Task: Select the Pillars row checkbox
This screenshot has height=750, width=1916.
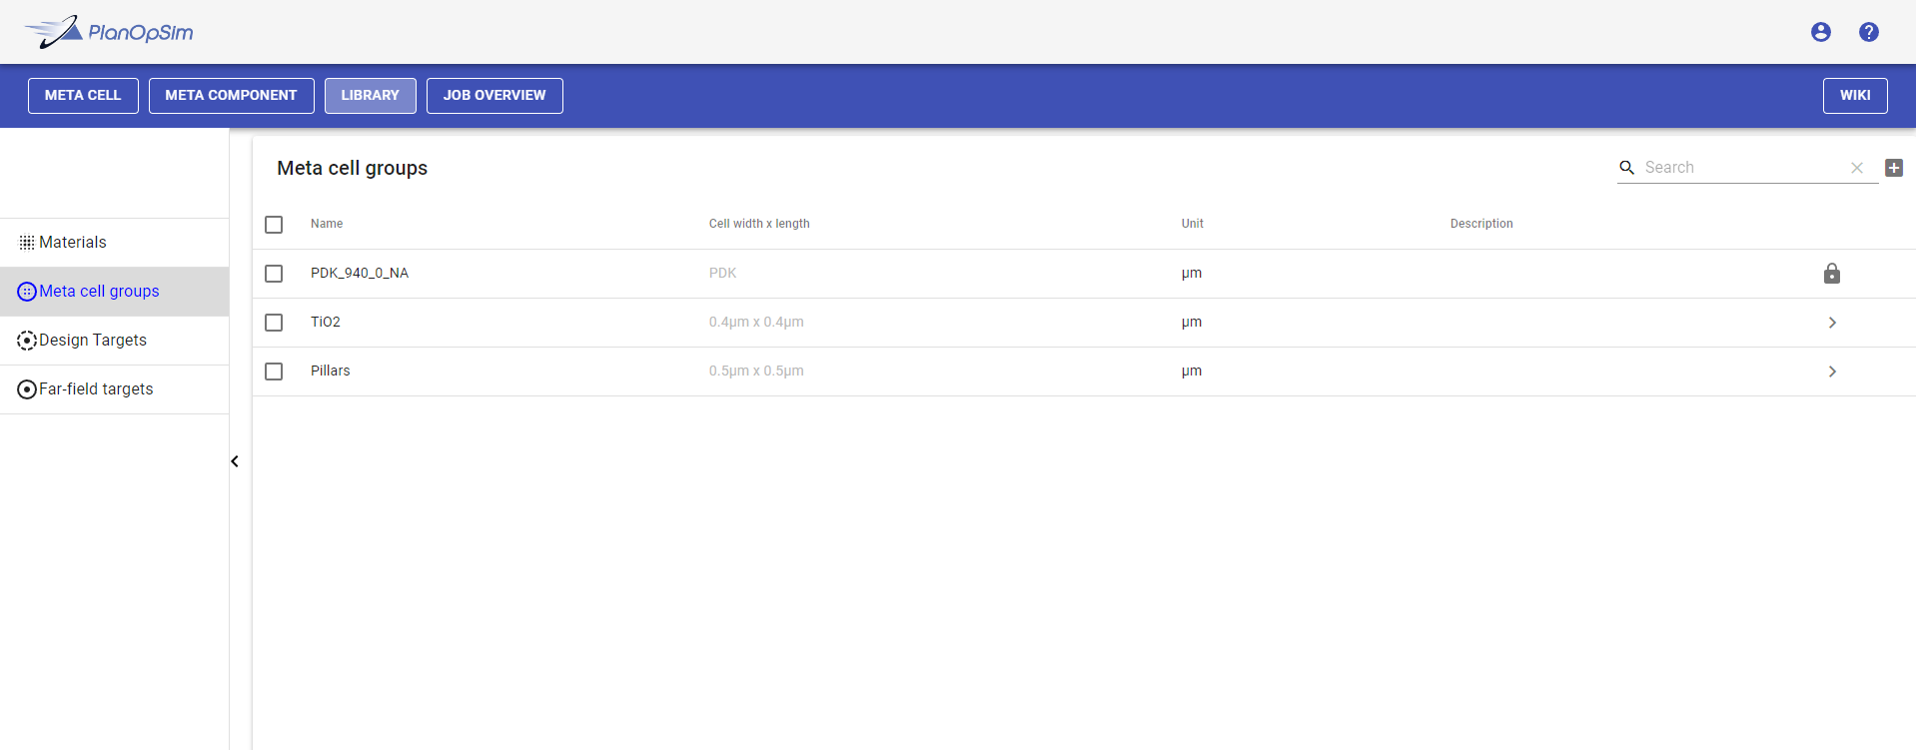Action: click(x=274, y=372)
